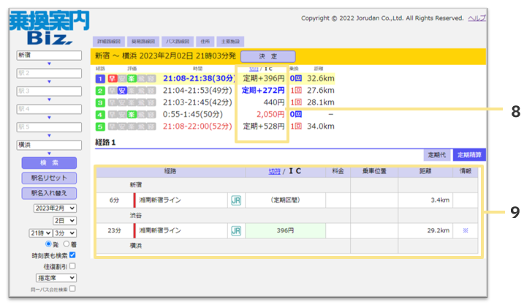Open the 指定席 seat type dropdown
This screenshot has height=305, width=524.
coord(56,278)
